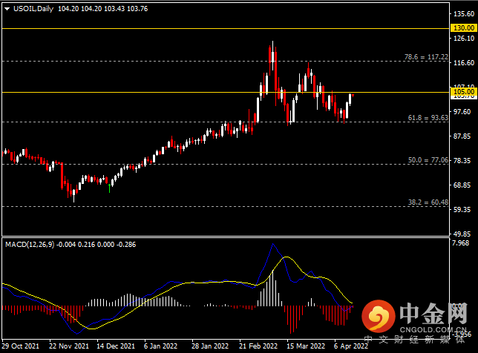Image resolution: width=478 pixels, height=353 pixels.
Task: Select the Fibonacci label 61.8 = 93.63
Action: (428, 118)
